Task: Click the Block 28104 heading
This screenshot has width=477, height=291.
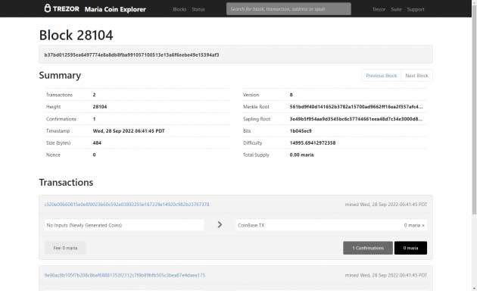Action: 76,35
